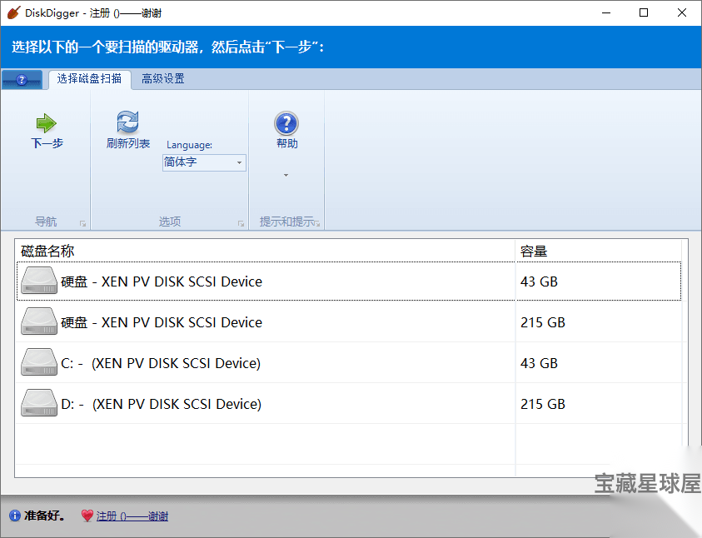Screen dimensions: 702x538
Task: Click the drive icon for the C: row
Action: click(39, 362)
